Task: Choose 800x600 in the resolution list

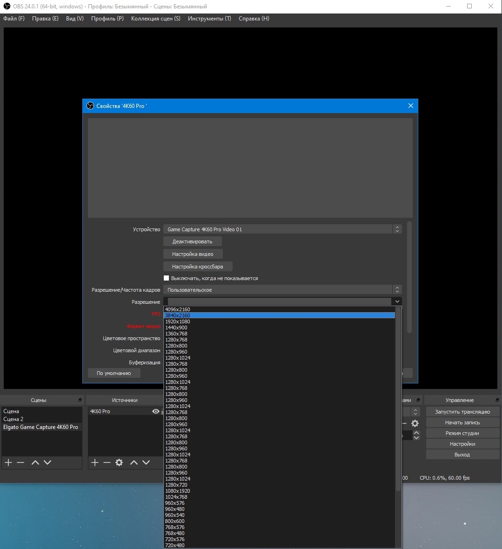Action: pos(279,521)
